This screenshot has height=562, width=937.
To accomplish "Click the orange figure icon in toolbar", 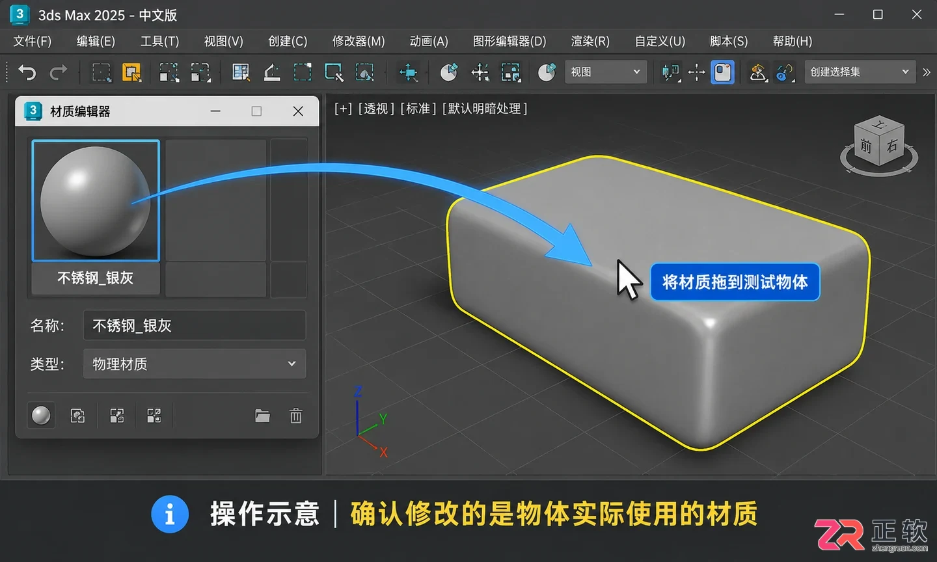I will coord(757,72).
